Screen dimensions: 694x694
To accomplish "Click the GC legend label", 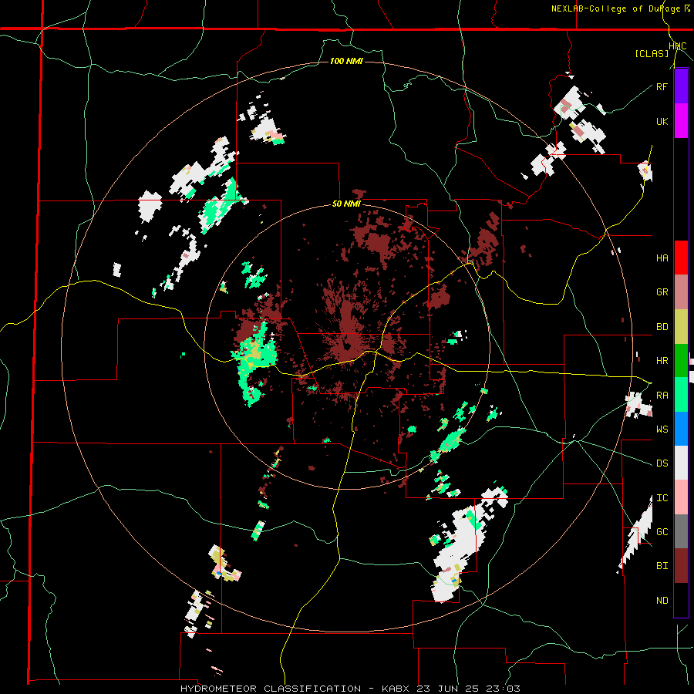I will click(662, 532).
